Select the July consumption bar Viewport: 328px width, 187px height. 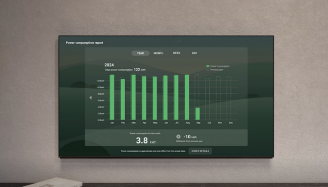(x=176, y=98)
